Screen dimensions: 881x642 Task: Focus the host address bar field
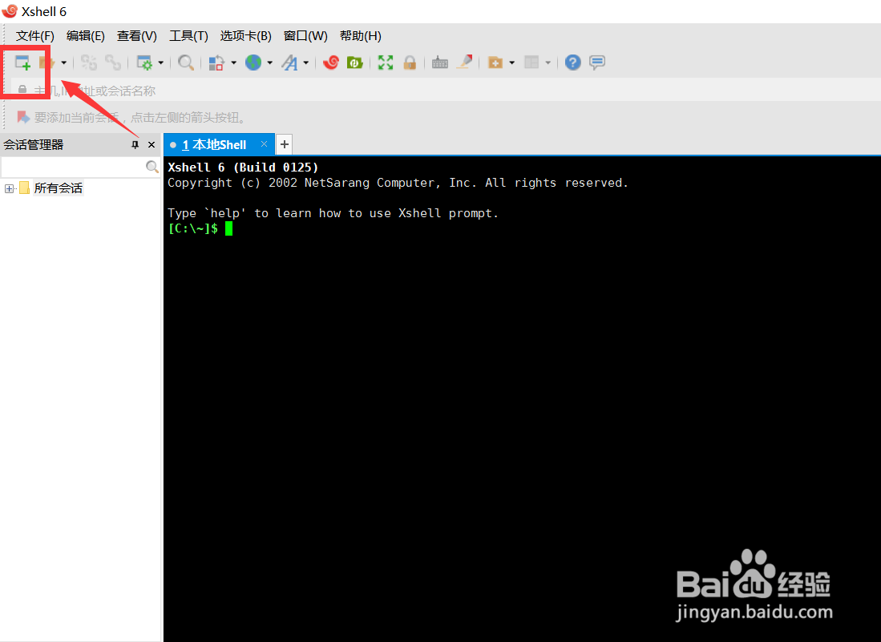coord(447,91)
